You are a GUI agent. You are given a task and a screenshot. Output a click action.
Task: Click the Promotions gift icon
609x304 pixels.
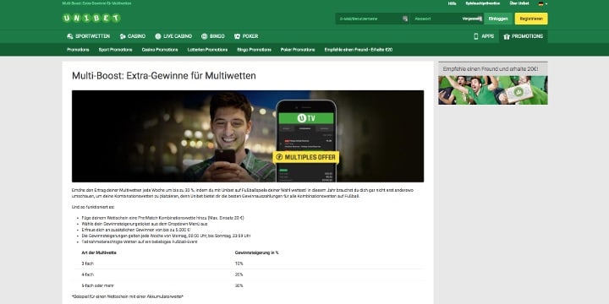(x=507, y=36)
